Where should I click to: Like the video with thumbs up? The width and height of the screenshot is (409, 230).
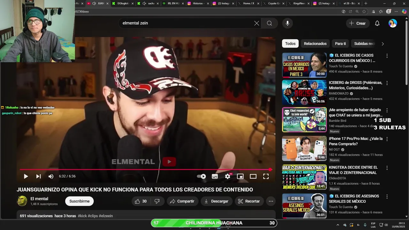coord(140,201)
